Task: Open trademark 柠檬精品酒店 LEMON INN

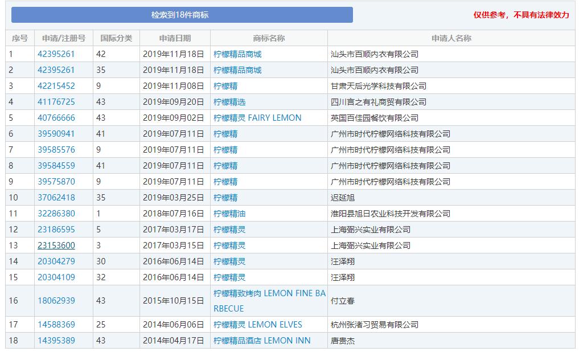Action: point(262,341)
